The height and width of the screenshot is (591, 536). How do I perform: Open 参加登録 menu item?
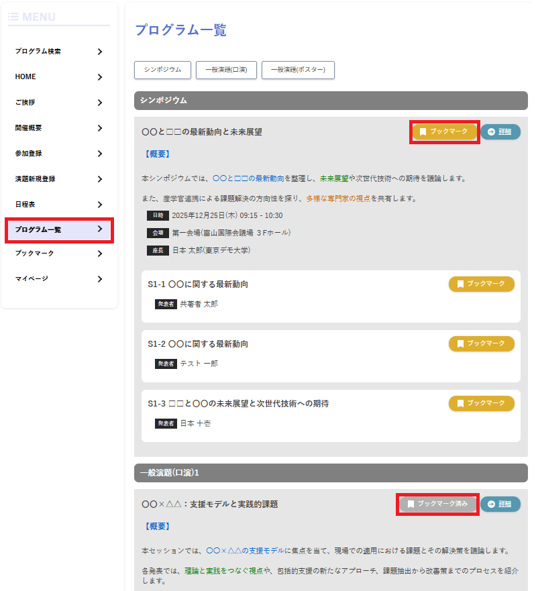click(28, 154)
